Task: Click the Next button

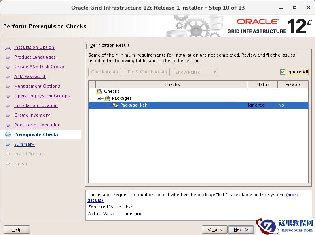Action: point(241,229)
